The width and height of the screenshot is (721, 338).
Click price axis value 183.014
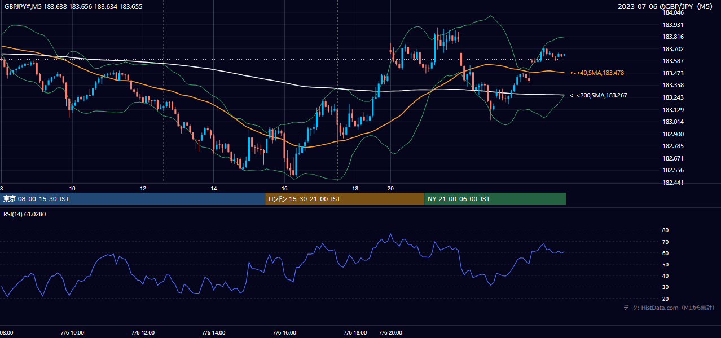click(x=672, y=122)
